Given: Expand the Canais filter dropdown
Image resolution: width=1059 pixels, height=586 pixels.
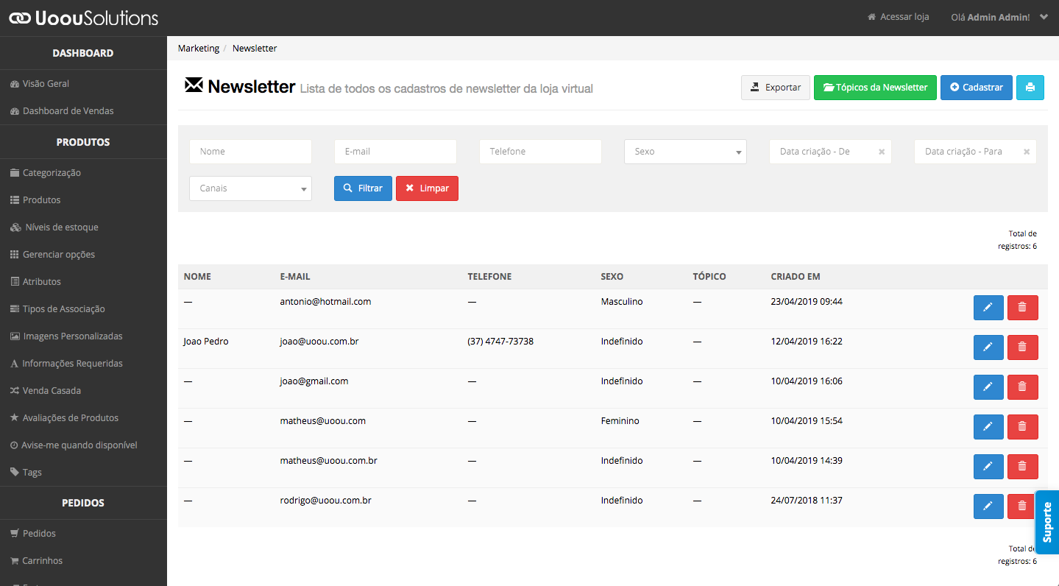Looking at the screenshot, I should (x=250, y=188).
